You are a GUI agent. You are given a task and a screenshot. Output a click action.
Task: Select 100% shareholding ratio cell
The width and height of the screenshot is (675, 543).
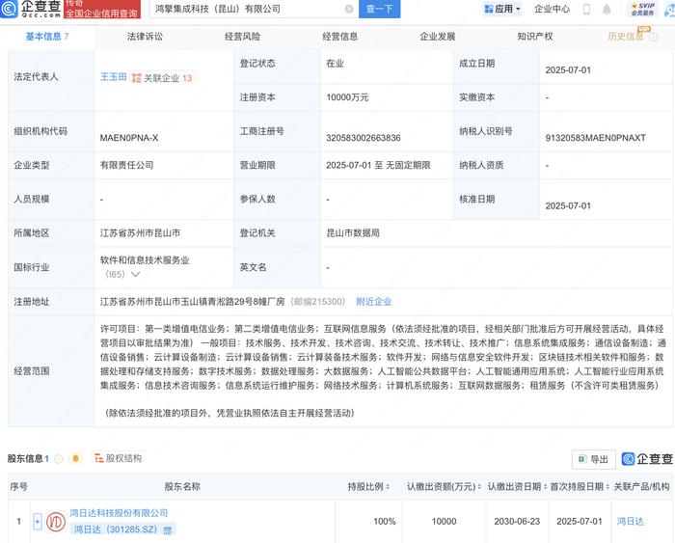(385, 522)
